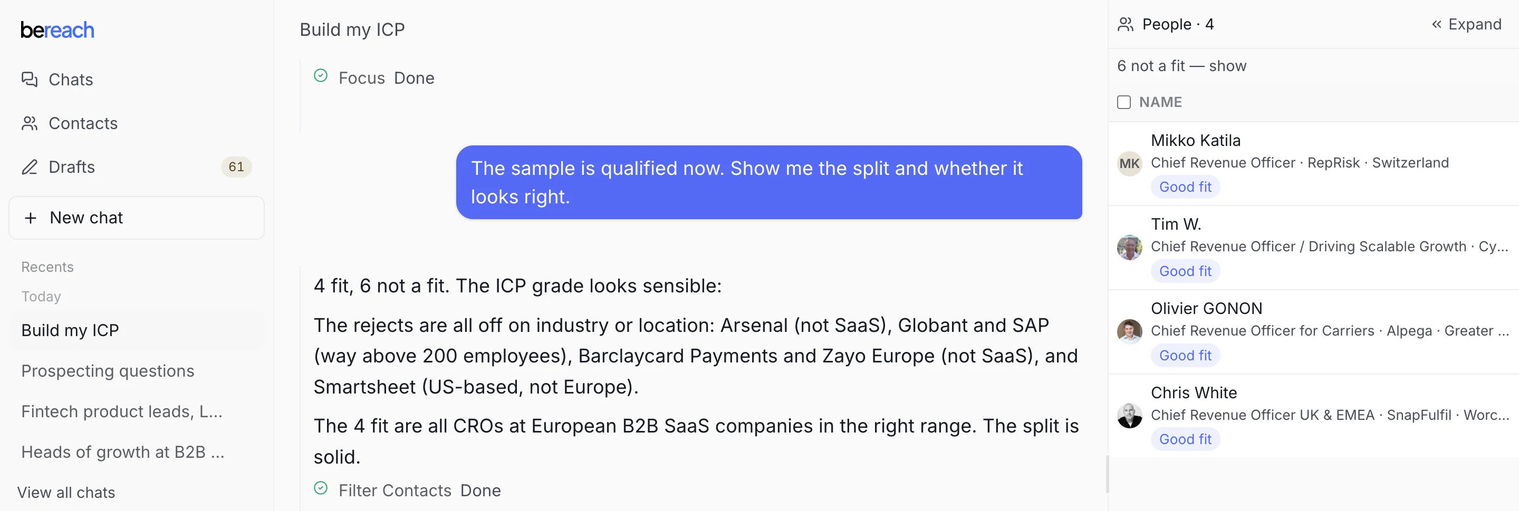The image size is (1519, 511).
Task: Click View all chats link
Action: (66, 492)
